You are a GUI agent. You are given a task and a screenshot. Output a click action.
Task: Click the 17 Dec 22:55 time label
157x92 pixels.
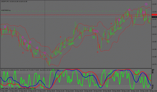(41, 91)
